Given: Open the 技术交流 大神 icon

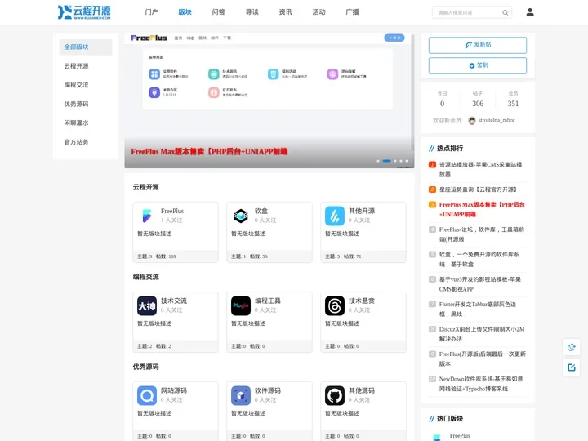Looking at the screenshot, I should 147,305.
